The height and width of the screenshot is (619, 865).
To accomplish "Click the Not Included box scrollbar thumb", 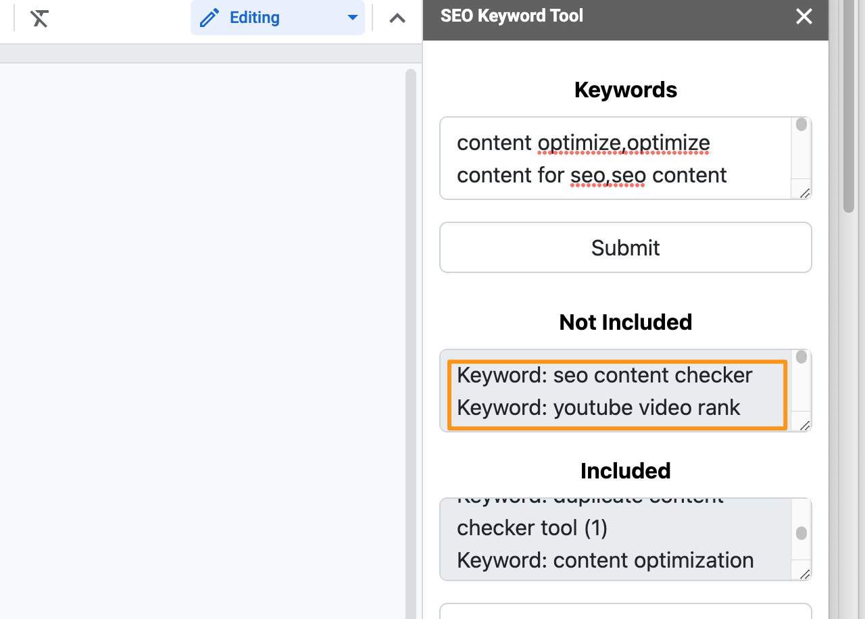I will (x=801, y=357).
